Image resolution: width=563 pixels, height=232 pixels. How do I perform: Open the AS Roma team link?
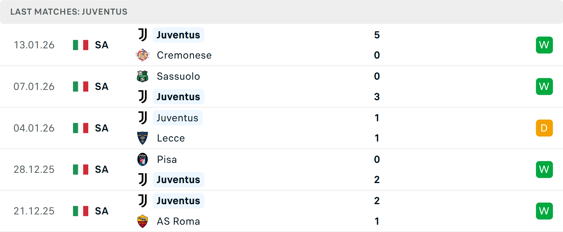[x=178, y=221]
